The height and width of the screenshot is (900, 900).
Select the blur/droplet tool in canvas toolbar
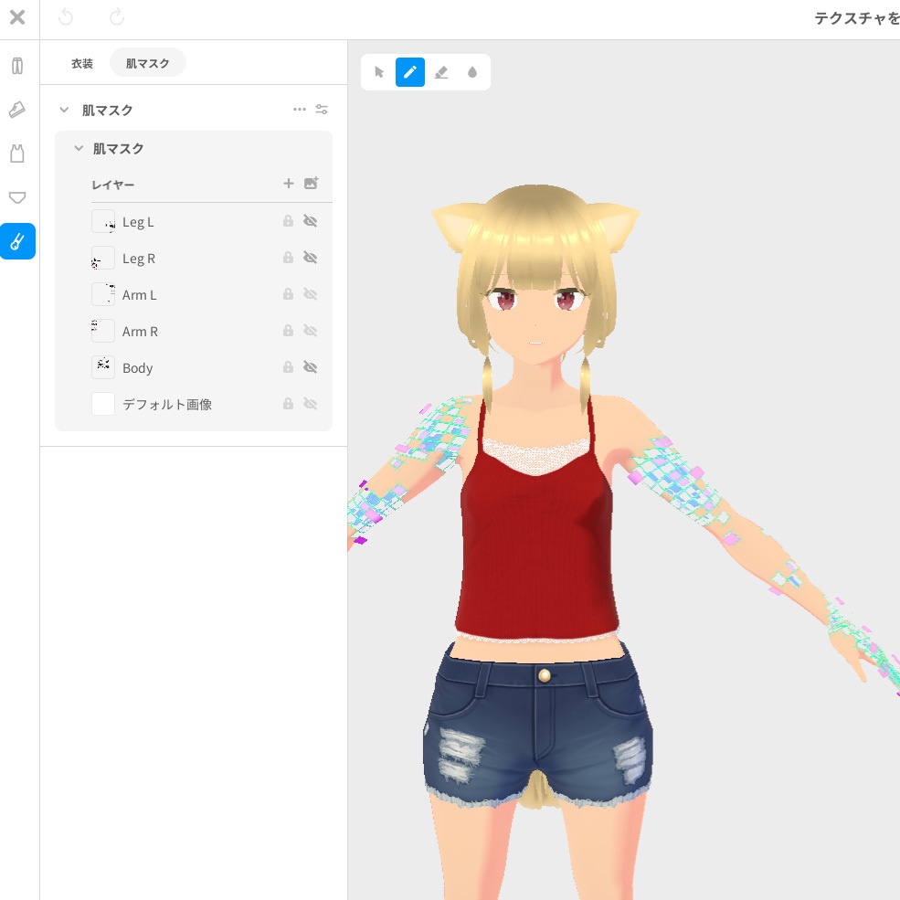coord(472,71)
